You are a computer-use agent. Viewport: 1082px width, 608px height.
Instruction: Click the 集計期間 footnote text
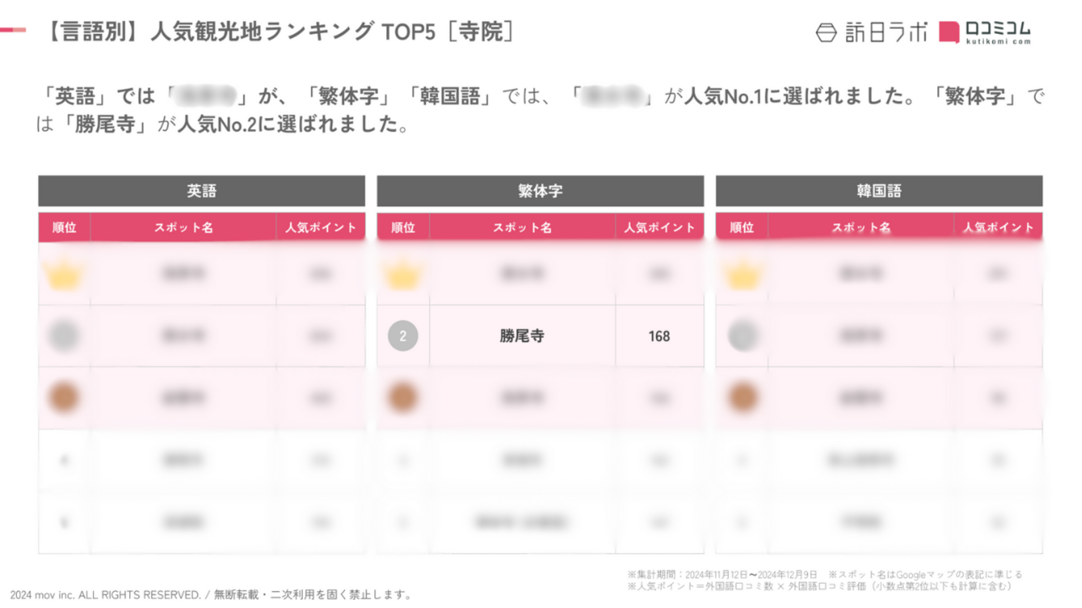[x=722, y=574]
